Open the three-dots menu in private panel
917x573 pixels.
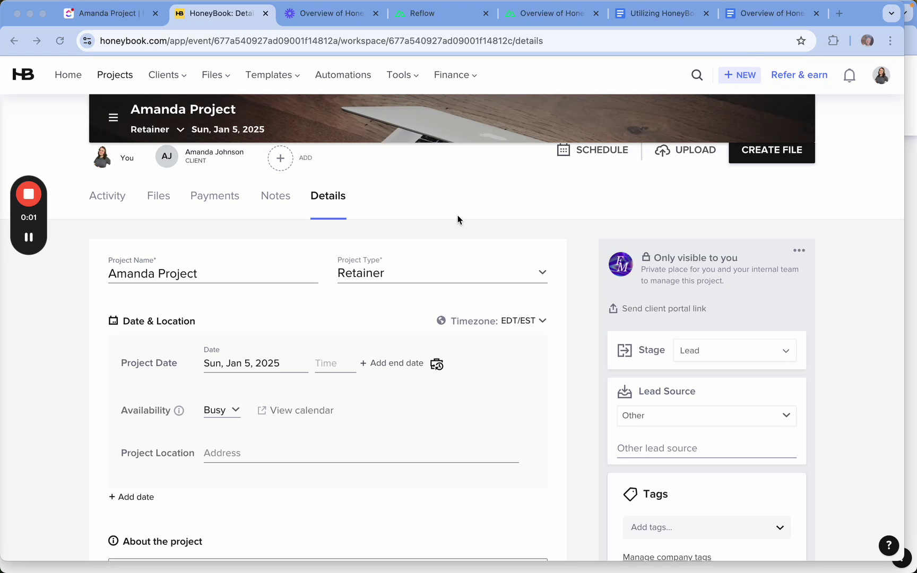point(799,250)
